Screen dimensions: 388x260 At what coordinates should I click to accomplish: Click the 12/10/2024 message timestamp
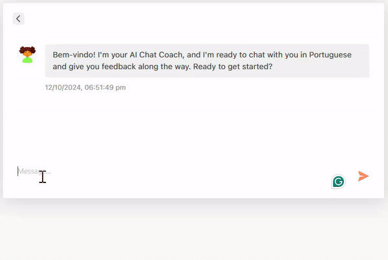click(x=85, y=87)
